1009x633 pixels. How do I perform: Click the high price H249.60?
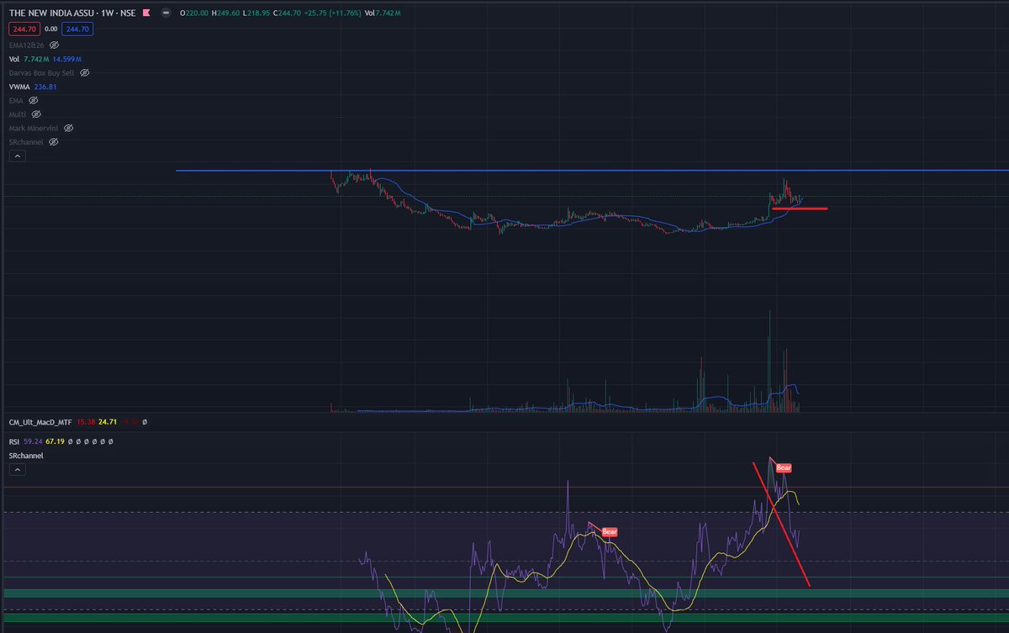pos(225,13)
